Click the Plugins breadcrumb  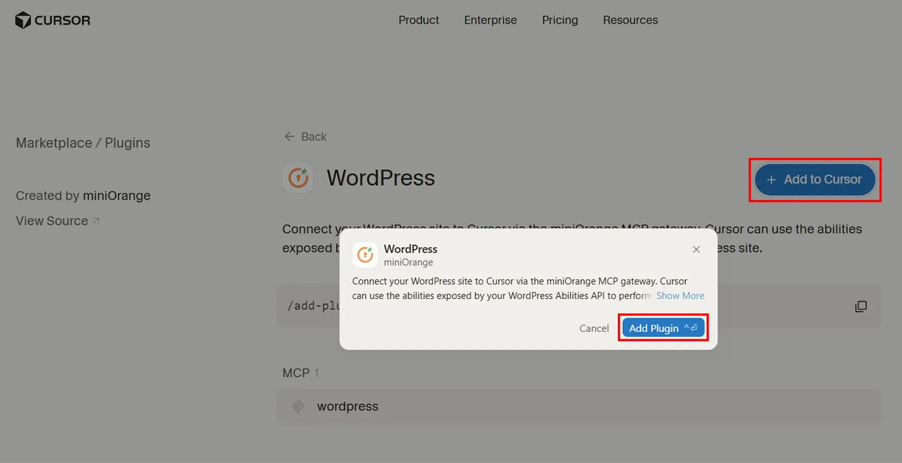click(127, 143)
